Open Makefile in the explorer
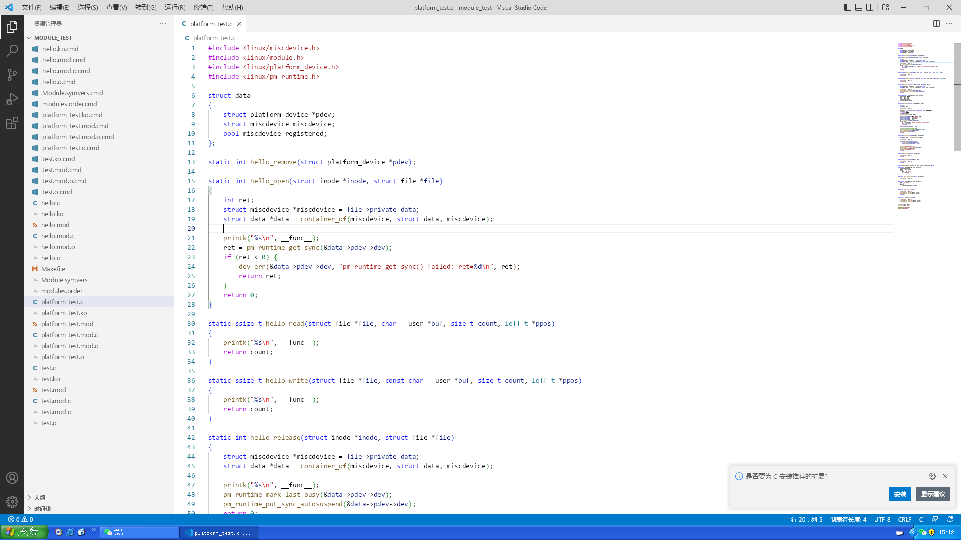 tap(53, 269)
